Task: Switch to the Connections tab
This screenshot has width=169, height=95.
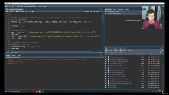Action: click(120, 9)
